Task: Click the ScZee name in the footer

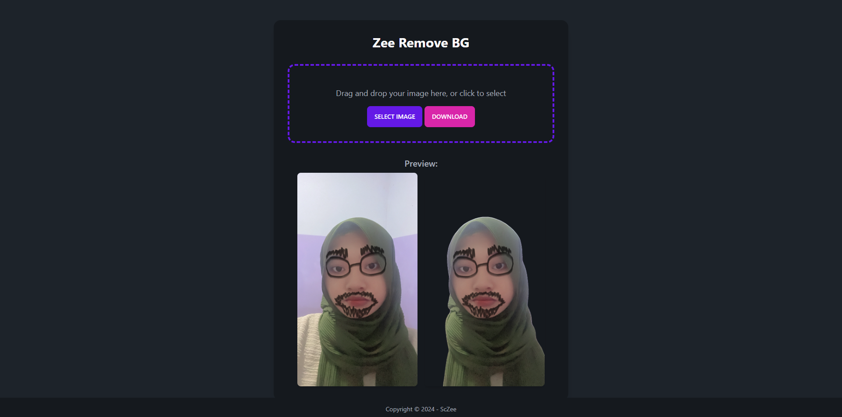Action: point(448,409)
